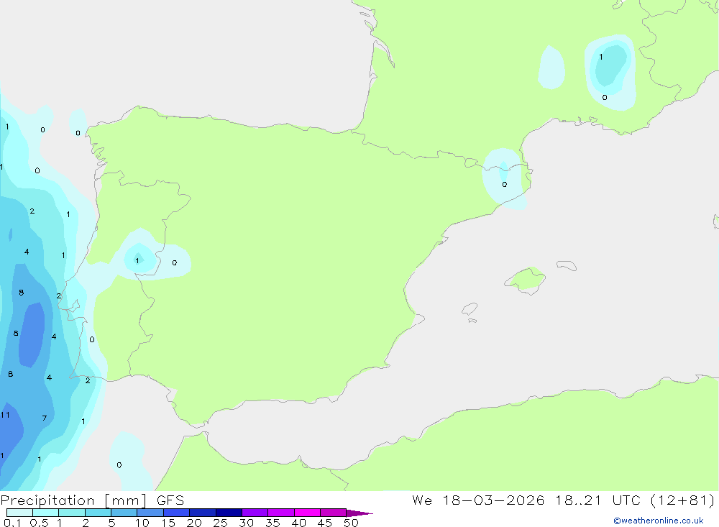The height and width of the screenshot is (527, 719).
Task: Click the island of Mallorca on the map
Action: (x=525, y=279)
